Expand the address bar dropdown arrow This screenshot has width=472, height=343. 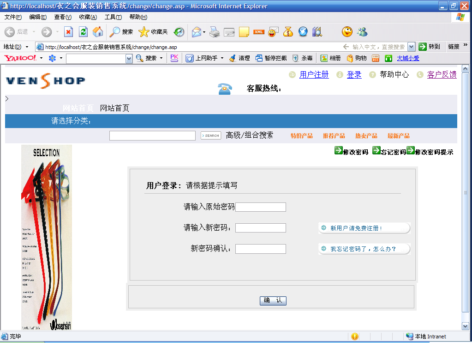[x=411, y=47]
